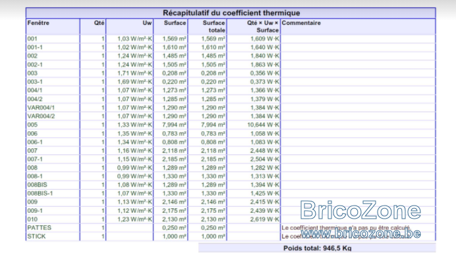Click the title 'Récapitulatif du coefficient thermique'
This screenshot has height=262, width=456.
click(231, 13)
